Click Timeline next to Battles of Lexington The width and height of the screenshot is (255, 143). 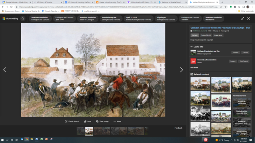235,52
